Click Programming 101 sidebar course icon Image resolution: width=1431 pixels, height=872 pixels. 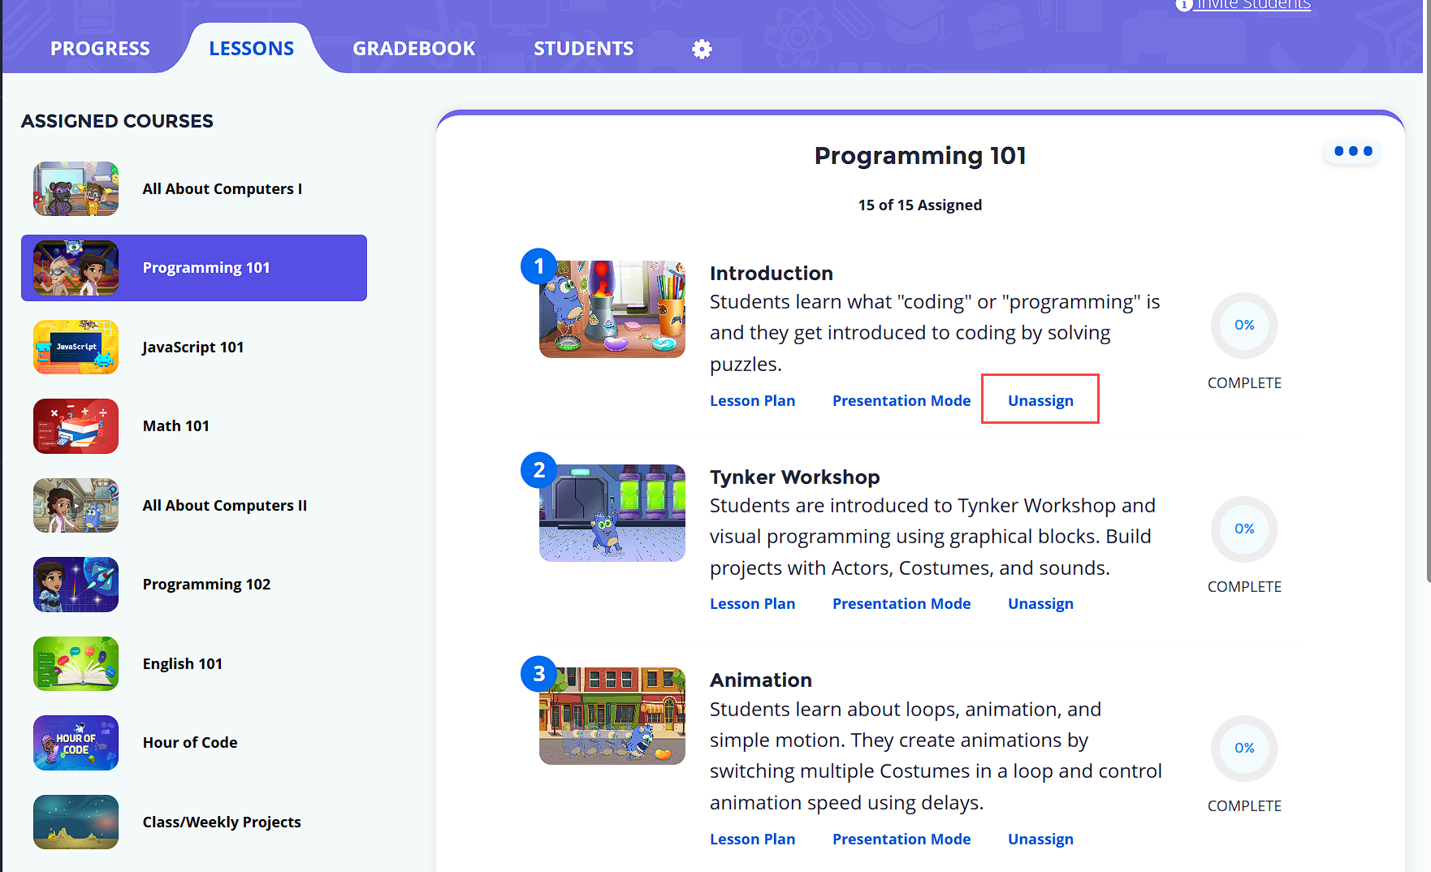[76, 268]
